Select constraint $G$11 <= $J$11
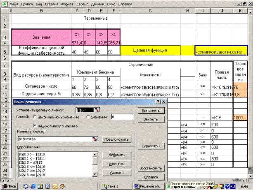This screenshot has height=190, width=253. [x=32, y=158]
